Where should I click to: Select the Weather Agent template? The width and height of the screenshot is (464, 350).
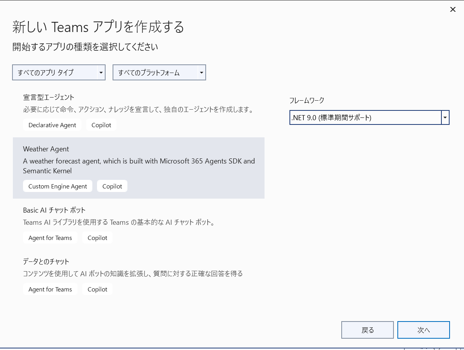click(x=138, y=168)
